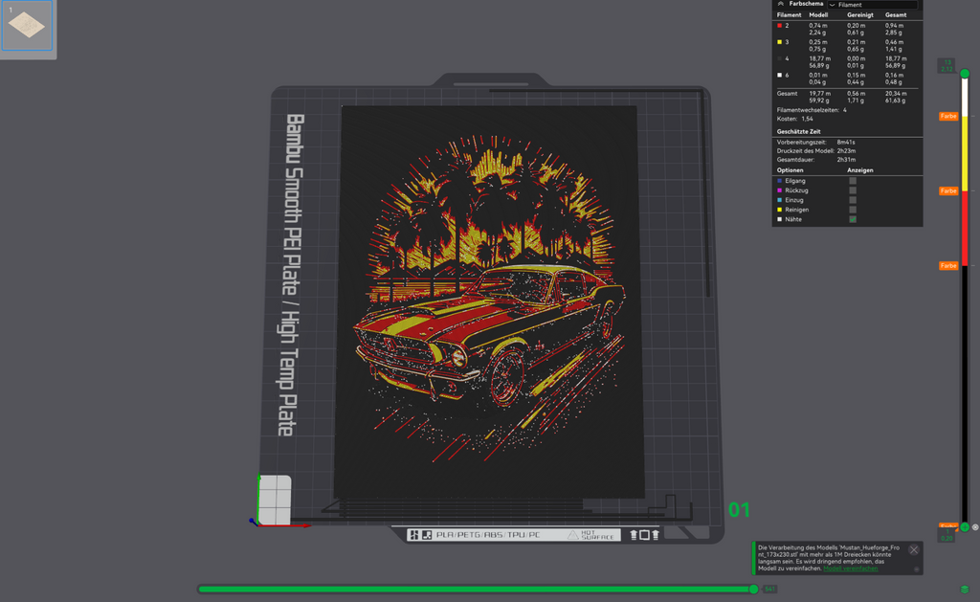This screenshot has width=980, height=602.
Task: Click the yellow filament 3 swatch
Action: click(779, 42)
